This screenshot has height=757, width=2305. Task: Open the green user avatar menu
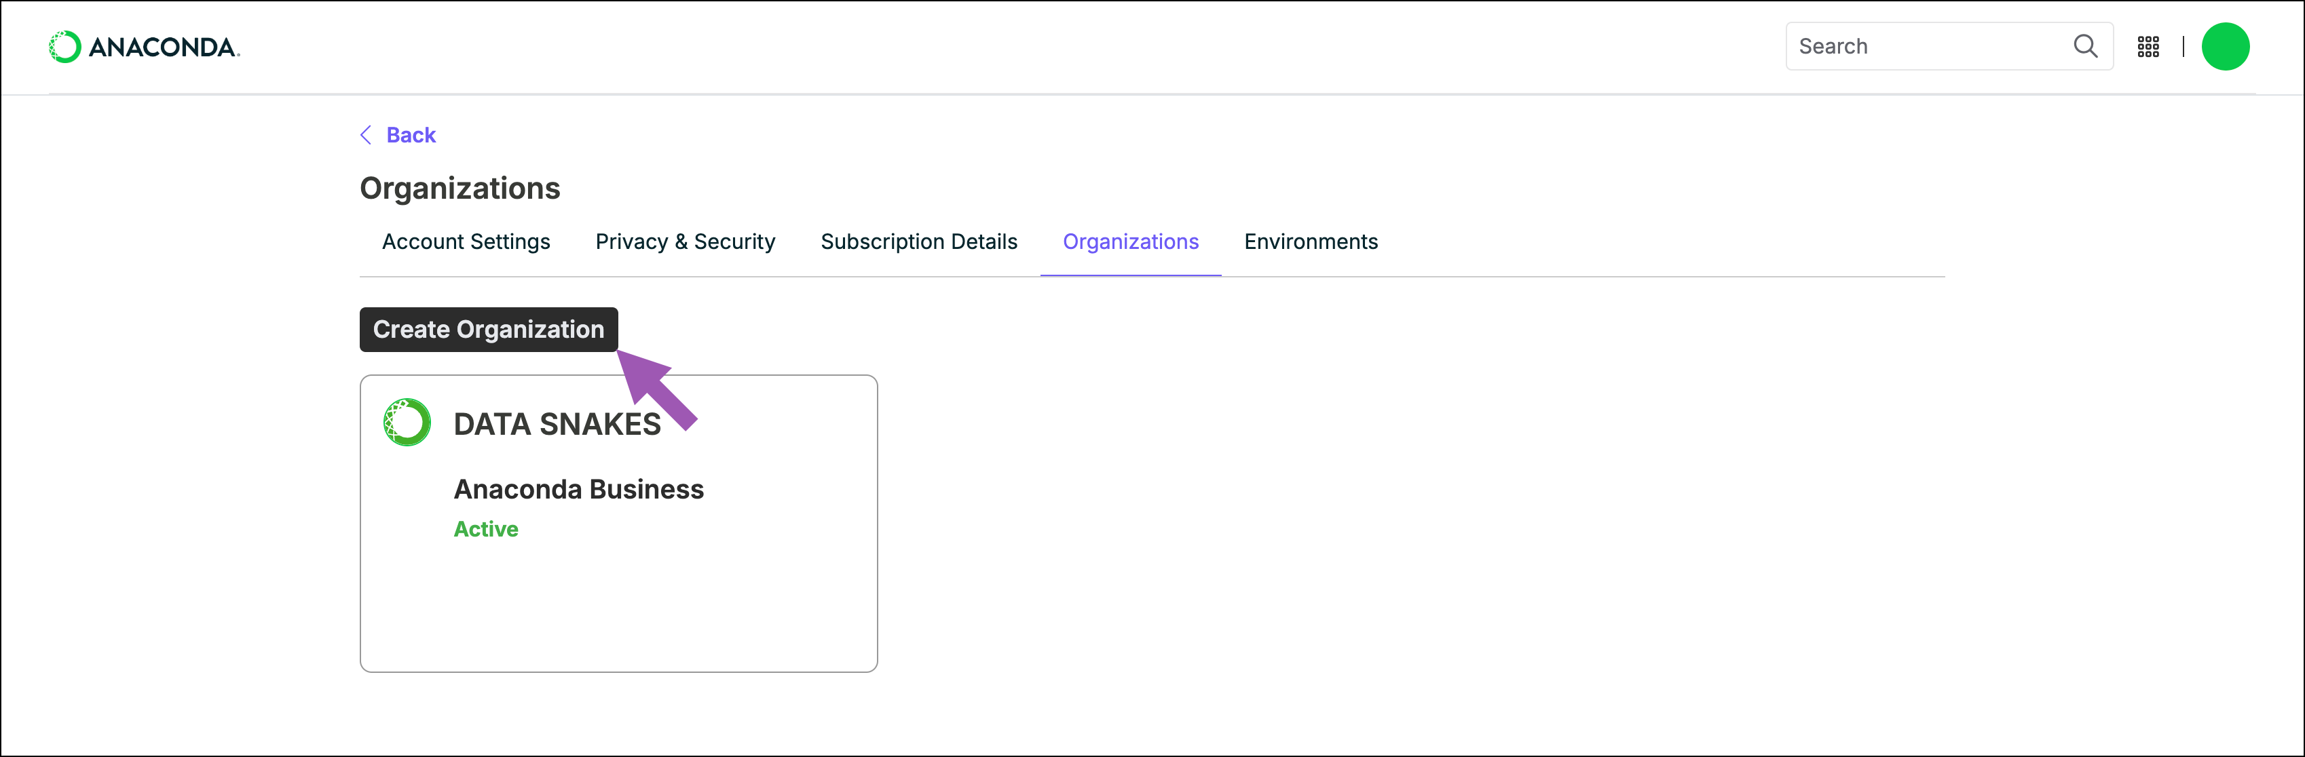click(x=2226, y=47)
